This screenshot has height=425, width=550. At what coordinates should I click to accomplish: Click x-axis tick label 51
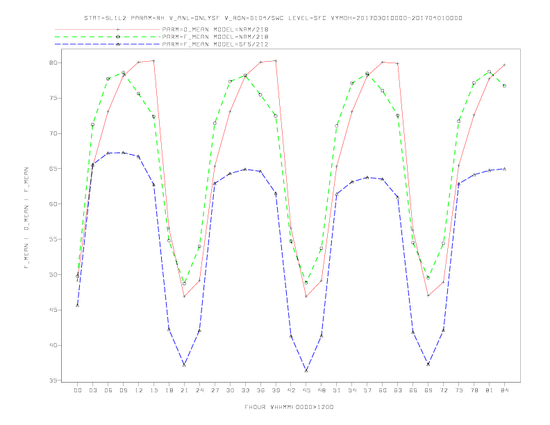pyautogui.click(x=337, y=390)
